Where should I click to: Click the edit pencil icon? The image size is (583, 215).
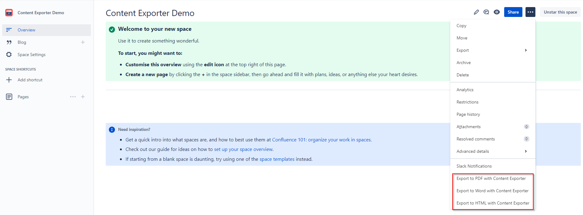(x=476, y=12)
